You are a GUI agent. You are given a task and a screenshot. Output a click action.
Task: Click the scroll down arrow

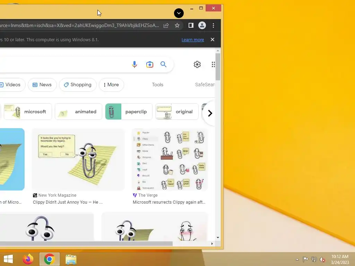pyautogui.click(x=218, y=238)
